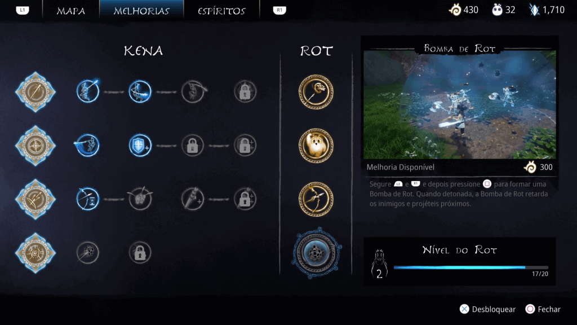Select the highlighted Rot bomb upgrade

point(316,253)
